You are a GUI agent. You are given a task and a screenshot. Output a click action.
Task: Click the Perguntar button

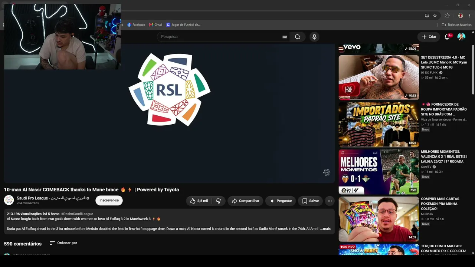[x=281, y=201]
